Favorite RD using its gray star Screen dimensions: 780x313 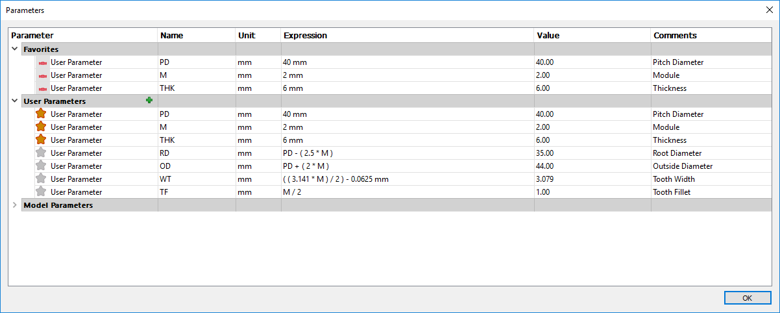click(42, 153)
